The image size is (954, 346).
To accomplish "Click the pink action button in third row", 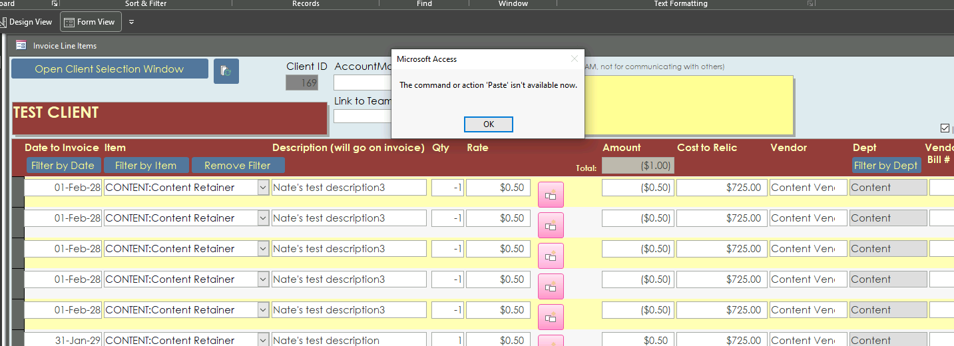I will (x=551, y=256).
